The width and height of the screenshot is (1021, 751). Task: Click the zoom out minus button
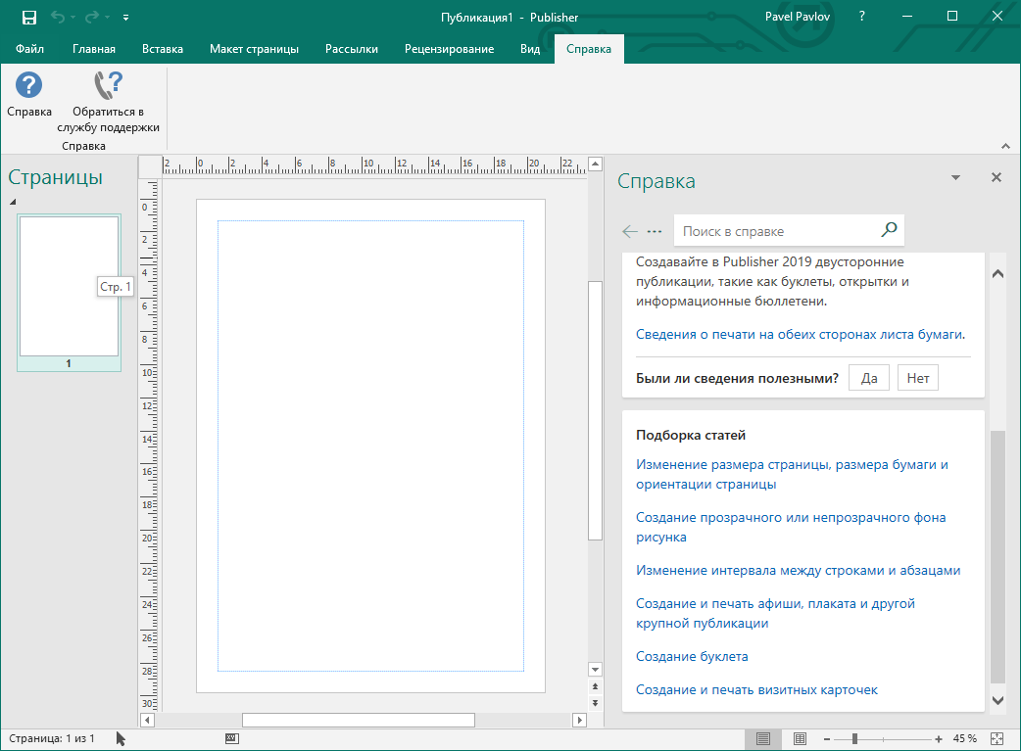827,738
